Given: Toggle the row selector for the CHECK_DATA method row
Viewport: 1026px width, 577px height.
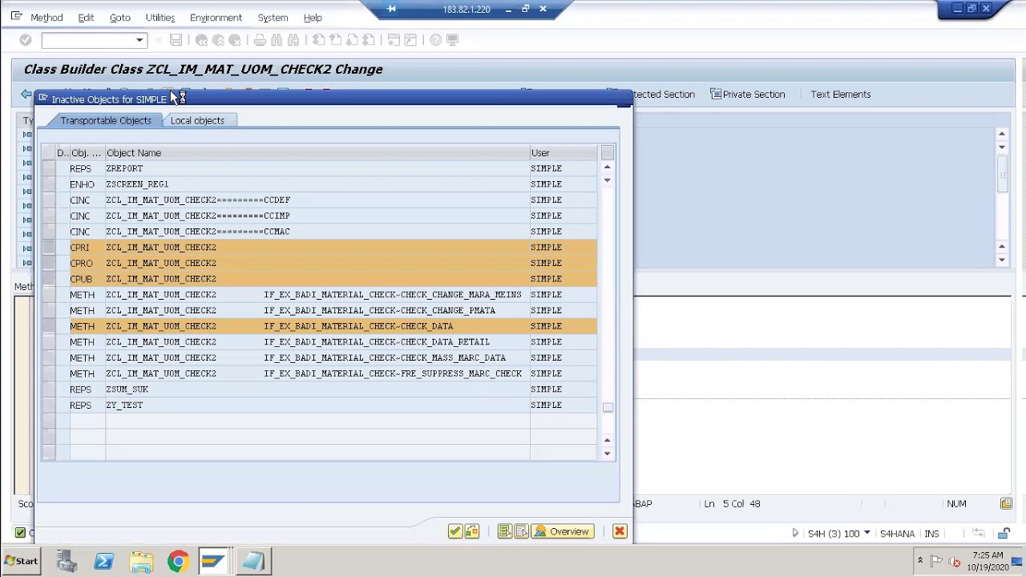Looking at the screenshot, I should click(x=49, y=326).
